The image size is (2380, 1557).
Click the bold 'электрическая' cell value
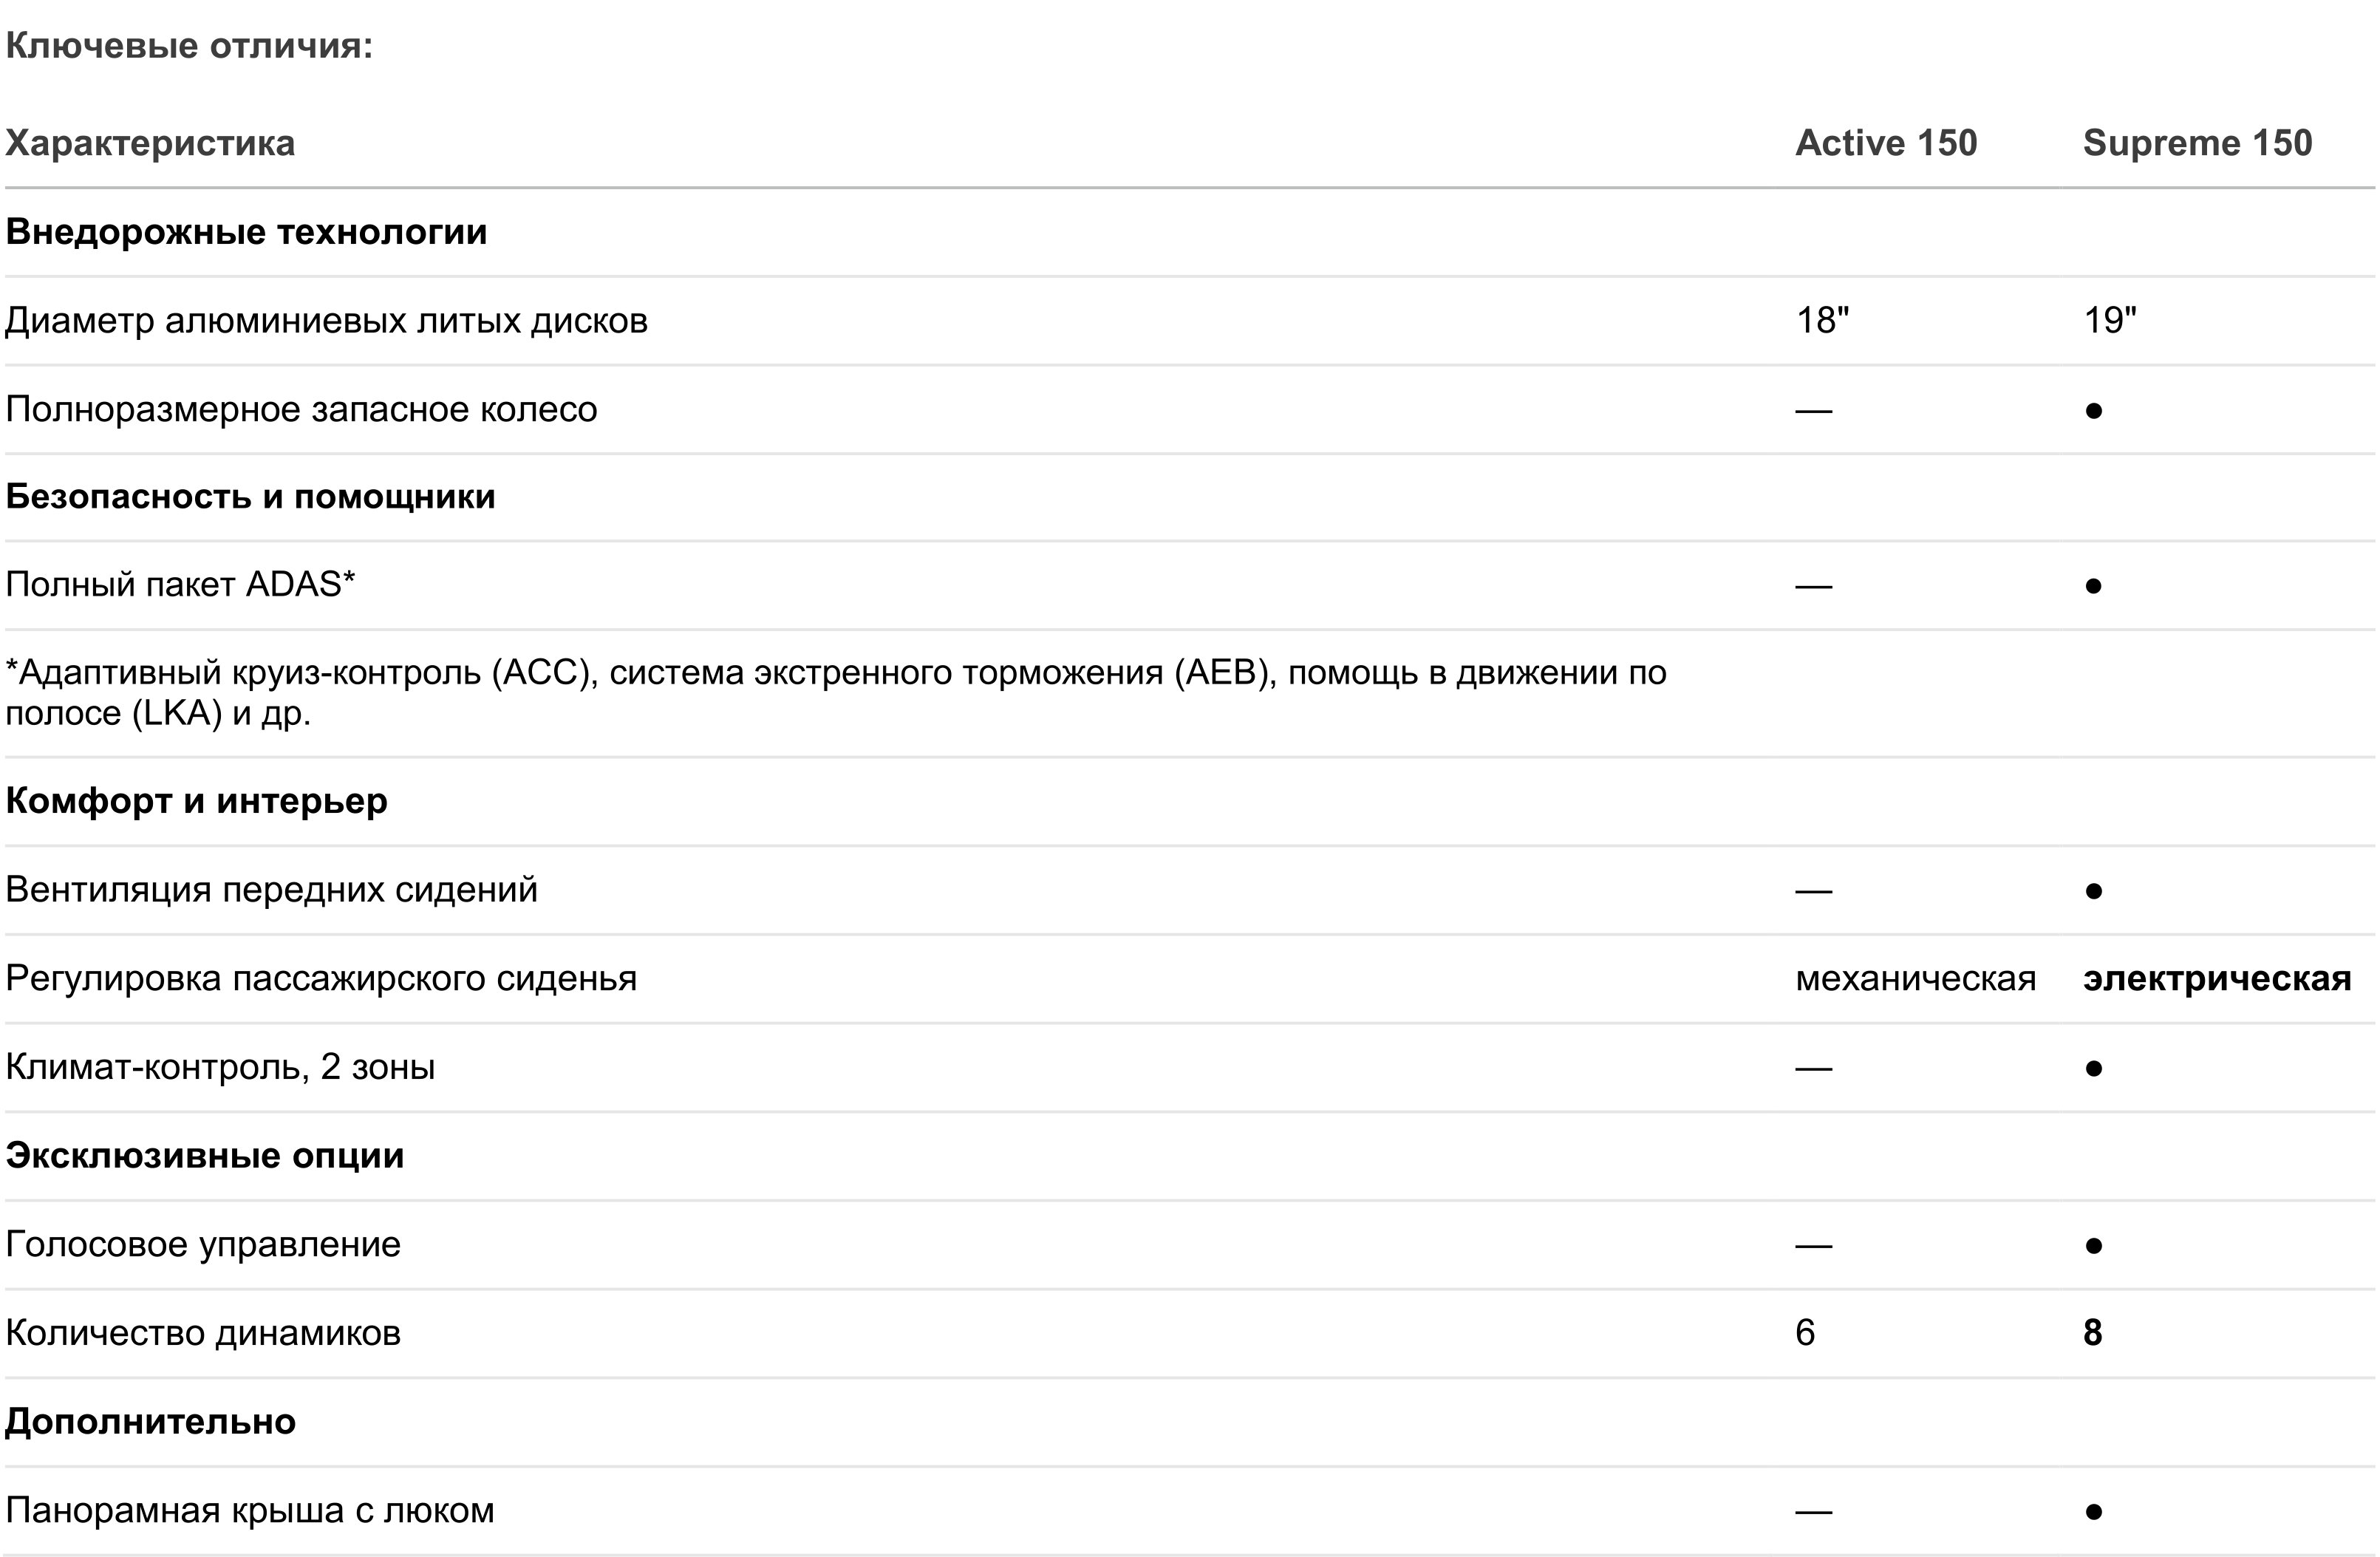point(2216,979)
